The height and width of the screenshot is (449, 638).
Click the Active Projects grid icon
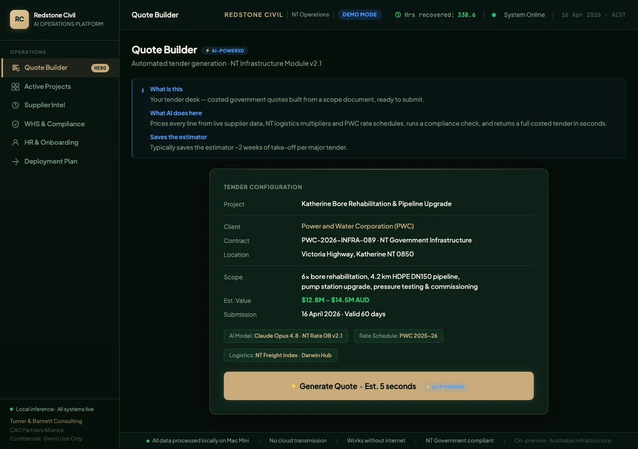[15, 87]
